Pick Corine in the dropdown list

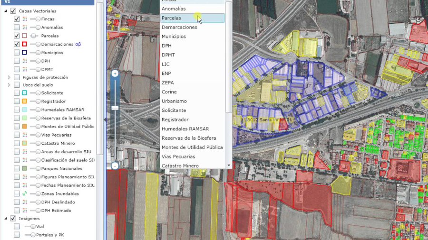pos(193,92)
